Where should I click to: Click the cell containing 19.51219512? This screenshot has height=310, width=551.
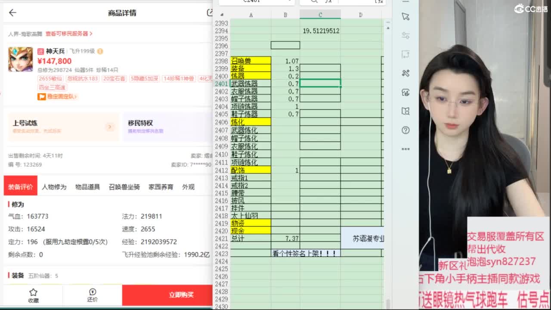[x=320, y=31]
